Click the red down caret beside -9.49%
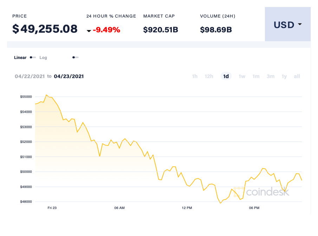 [89, 31]
